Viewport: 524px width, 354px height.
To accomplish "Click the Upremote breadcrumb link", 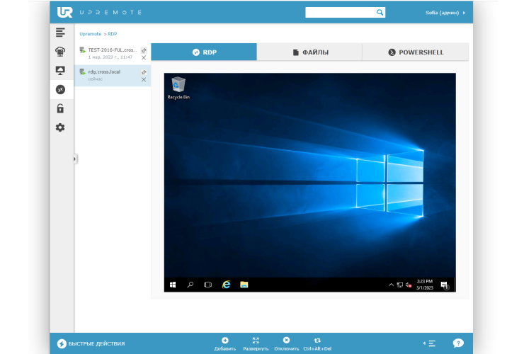I will click(x=90, y=33).
